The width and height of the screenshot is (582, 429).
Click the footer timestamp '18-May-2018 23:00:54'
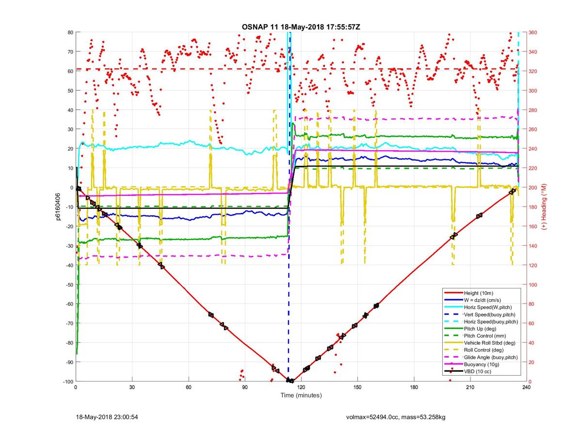coord(107,417)
